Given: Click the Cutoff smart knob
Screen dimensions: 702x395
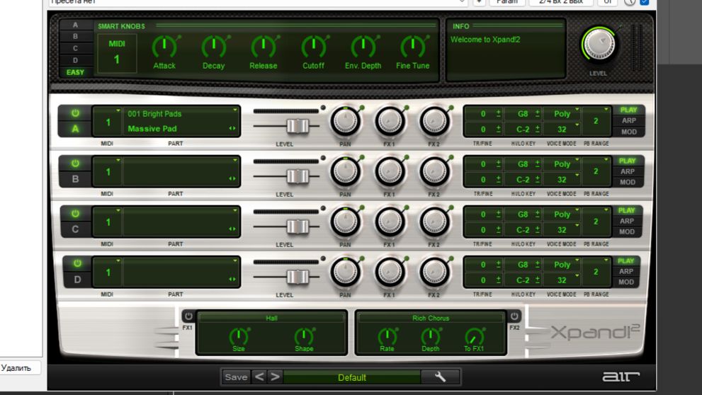Looking at the screenshot, I should coord(313,47).
